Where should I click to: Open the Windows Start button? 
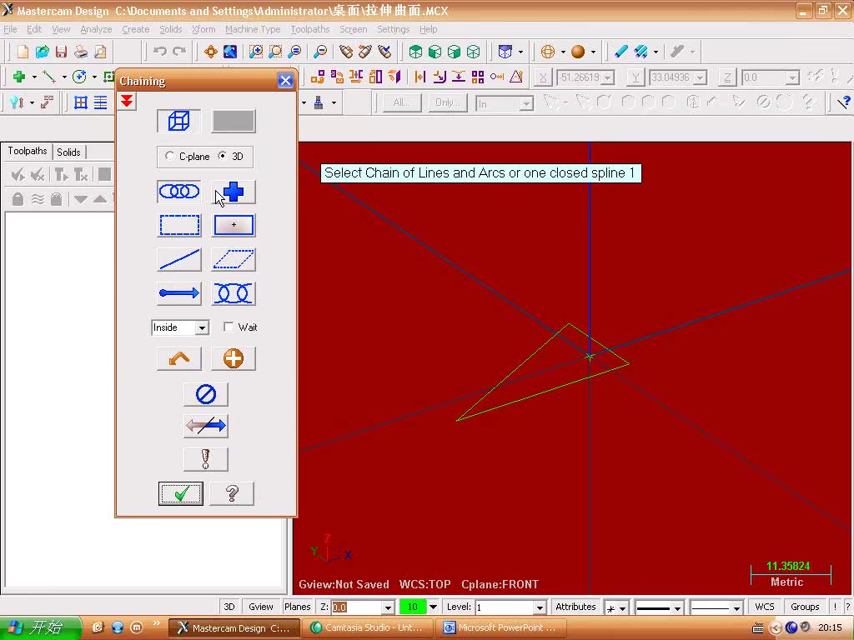(40, 628)
